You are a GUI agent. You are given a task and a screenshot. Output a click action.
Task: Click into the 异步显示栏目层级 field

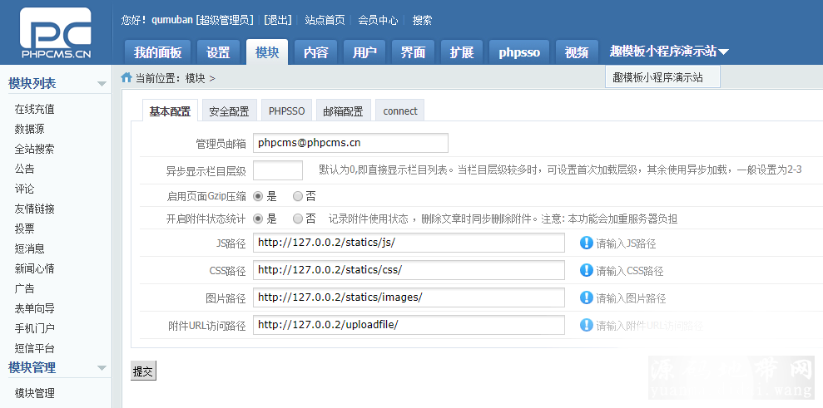point(278,170)
